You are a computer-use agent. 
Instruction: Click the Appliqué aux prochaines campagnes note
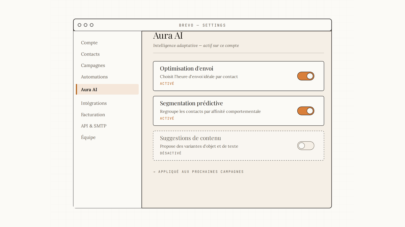(198, 172)
